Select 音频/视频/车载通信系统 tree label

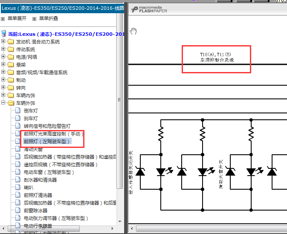[x=42, y=72]
